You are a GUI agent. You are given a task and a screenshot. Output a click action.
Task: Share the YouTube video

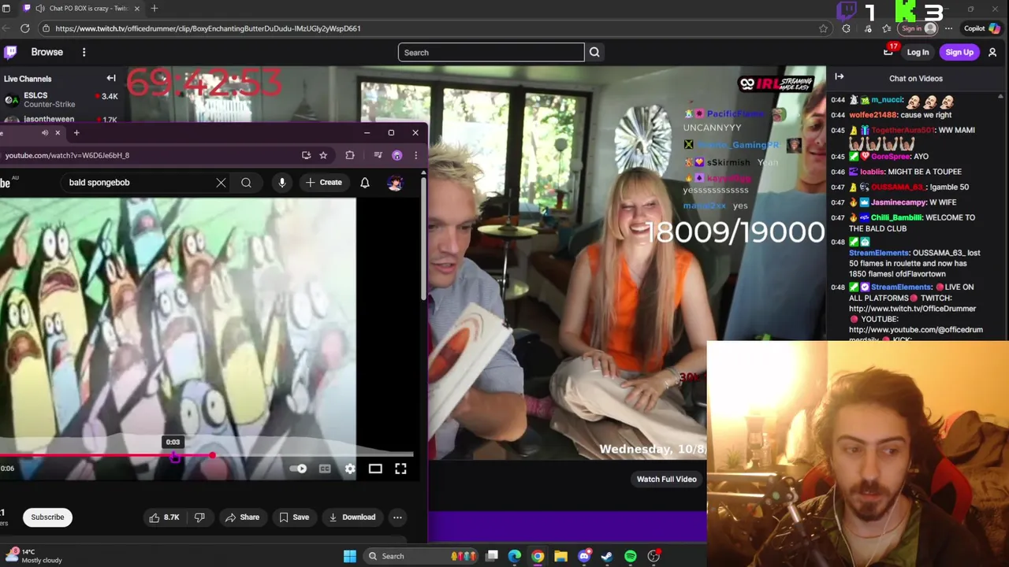point(242,517)
